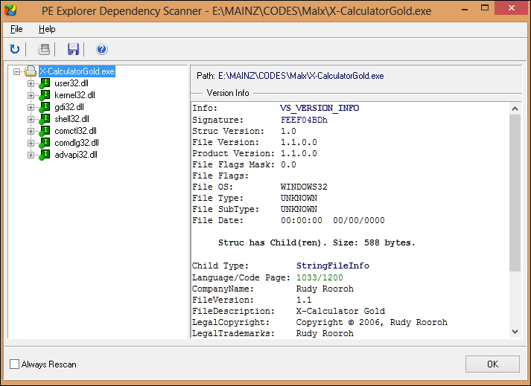Click the File OS value WINDOWS32
The height and width of the screenshot is (386, 531).
point(304,187)
